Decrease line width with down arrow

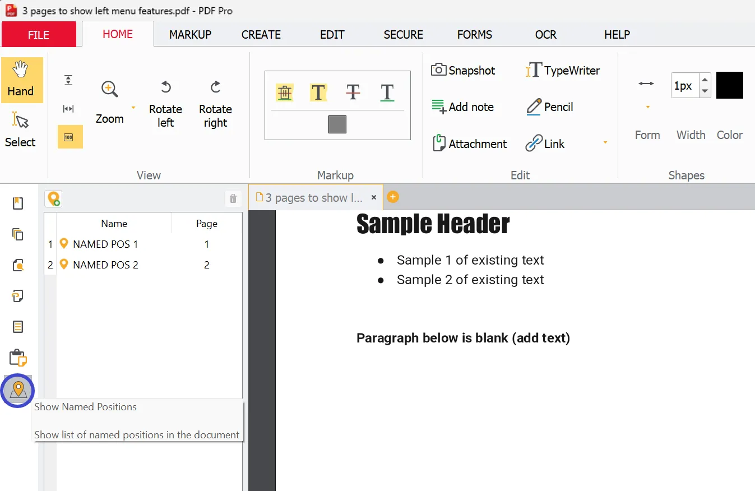[705, 91]
